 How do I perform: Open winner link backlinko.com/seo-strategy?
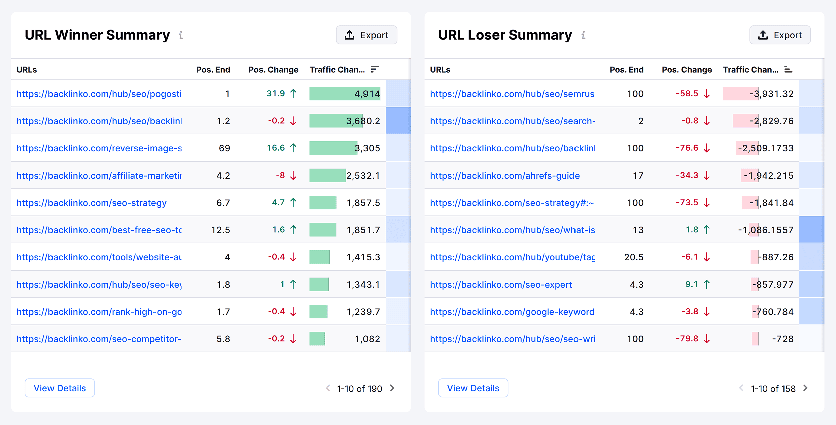point(92,203)
